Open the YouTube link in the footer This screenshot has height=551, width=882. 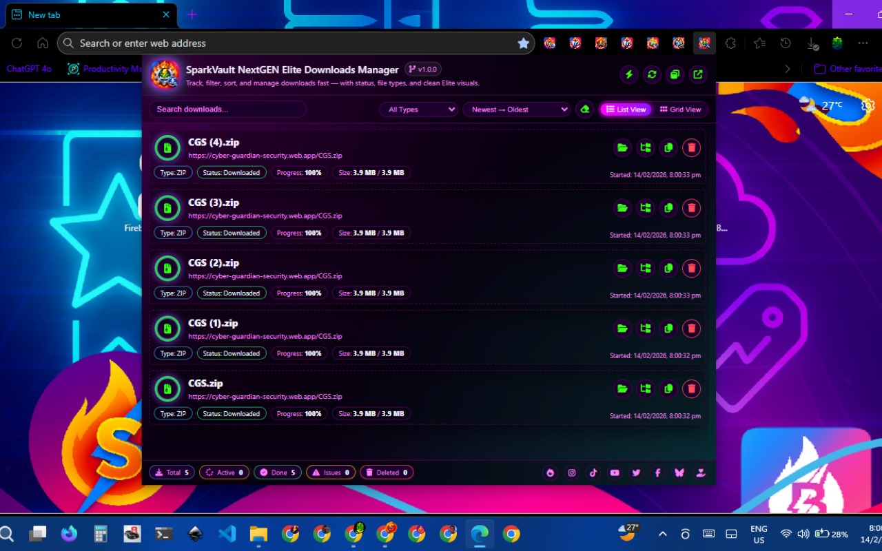click(615, 472)
